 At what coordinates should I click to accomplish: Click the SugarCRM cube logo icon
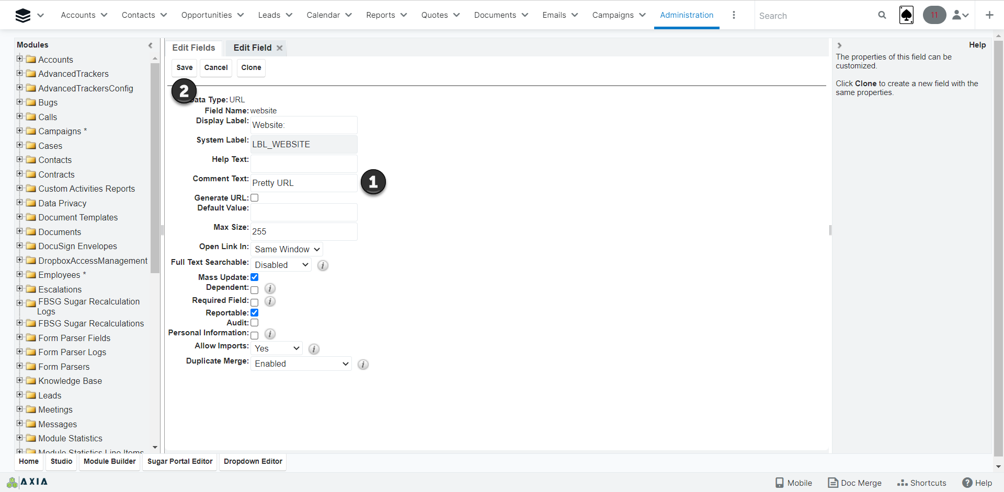[x=23, y=15]
